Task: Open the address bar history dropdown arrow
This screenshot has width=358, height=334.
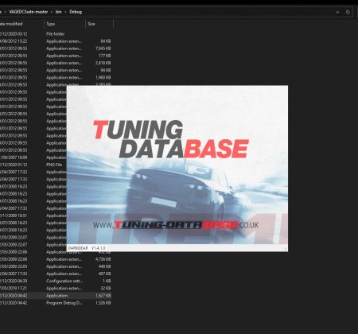Action: [x=337, y=12]
